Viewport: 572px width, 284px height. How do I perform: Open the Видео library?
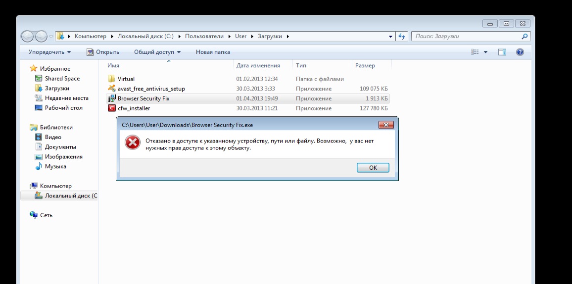coord(53,137)
